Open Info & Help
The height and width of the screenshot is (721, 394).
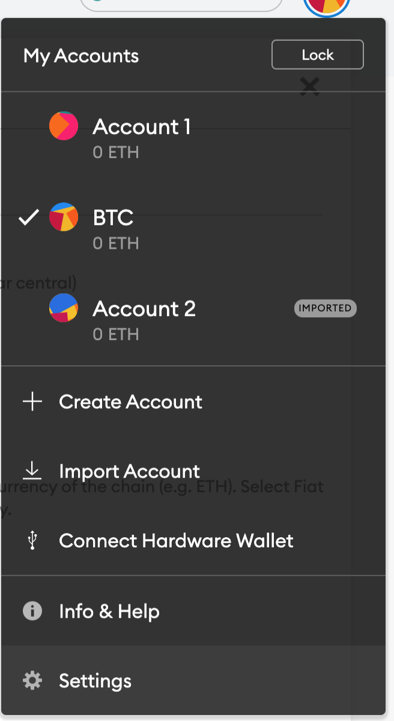pos(193,611)
